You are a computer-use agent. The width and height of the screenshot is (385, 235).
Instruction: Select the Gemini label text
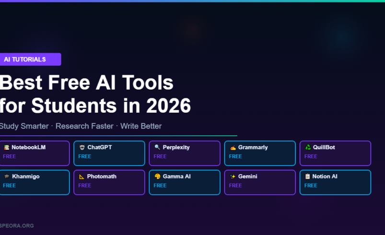tap(248, 176)
